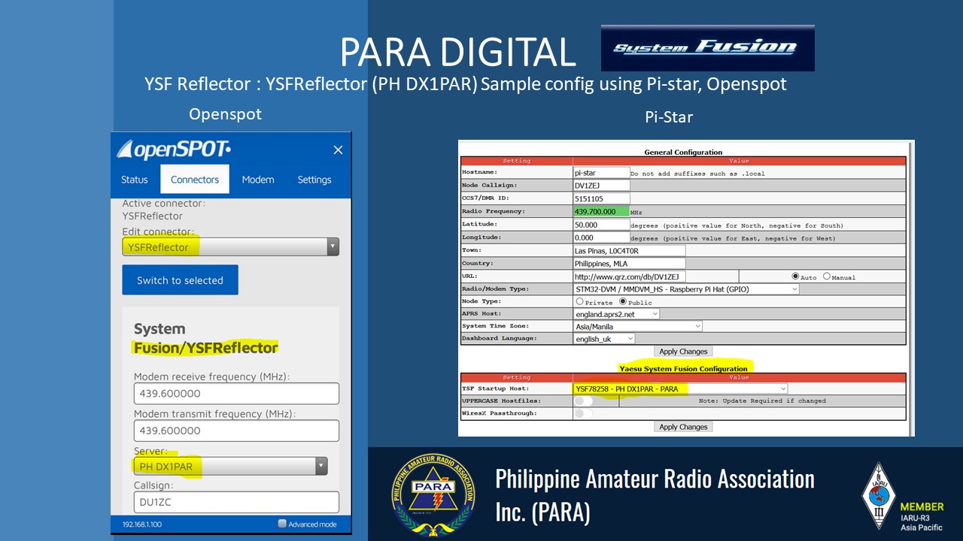
Task: Click the PARA association round logo
Action: 433,494
